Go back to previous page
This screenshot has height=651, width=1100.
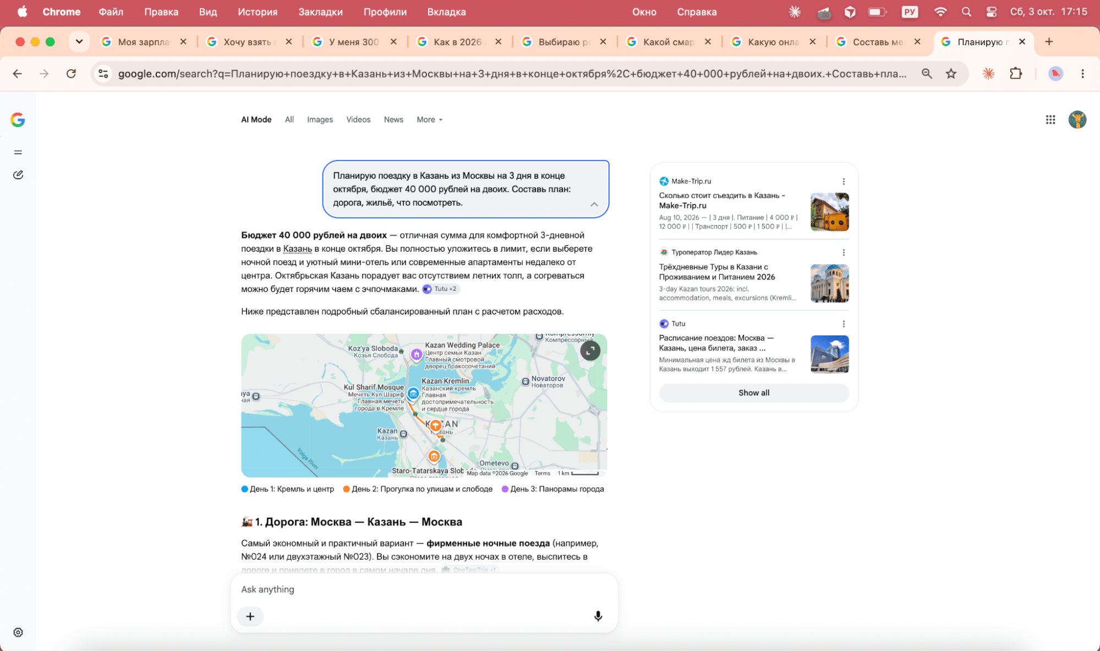coord(18,74)
